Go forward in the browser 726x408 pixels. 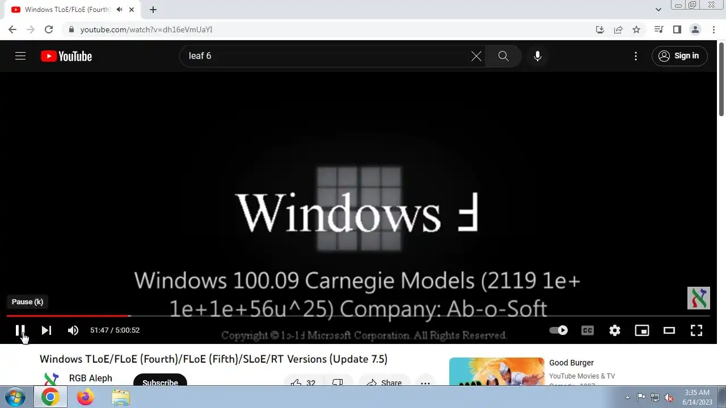[31, 29]
